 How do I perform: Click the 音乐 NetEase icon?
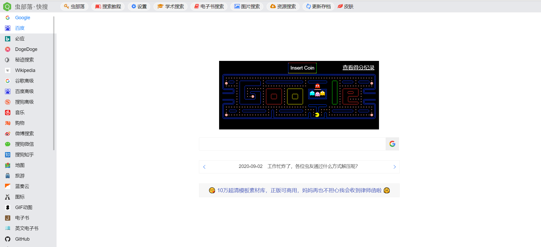8,113
